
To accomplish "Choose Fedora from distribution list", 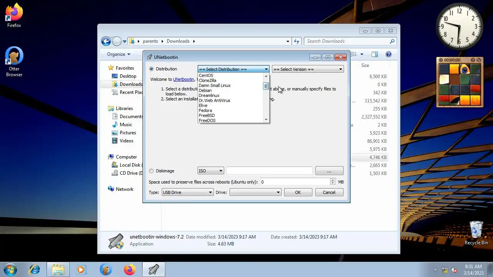I will 231,110.
